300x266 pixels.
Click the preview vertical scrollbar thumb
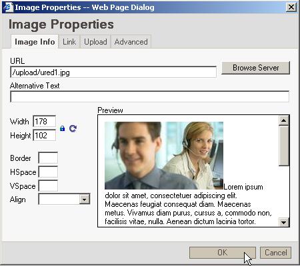tap(284, 146)
